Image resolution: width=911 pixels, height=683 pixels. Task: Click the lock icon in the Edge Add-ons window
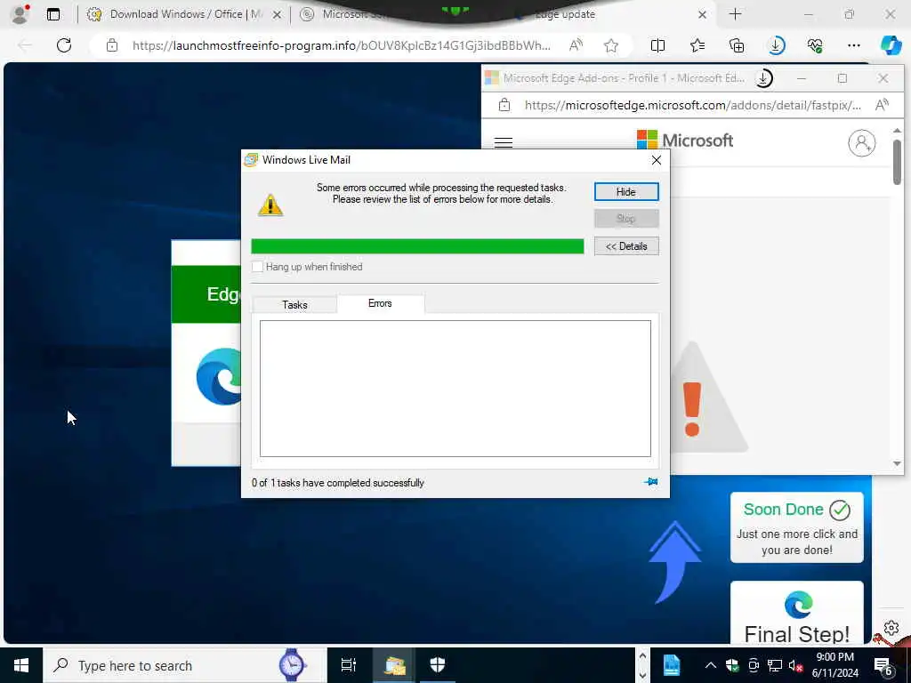pyautogui.click(x=504, y=105)
